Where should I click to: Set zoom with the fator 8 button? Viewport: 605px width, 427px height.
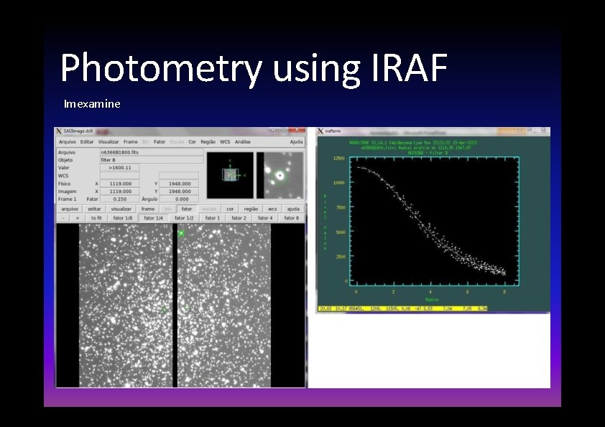(x=292, y=218)
